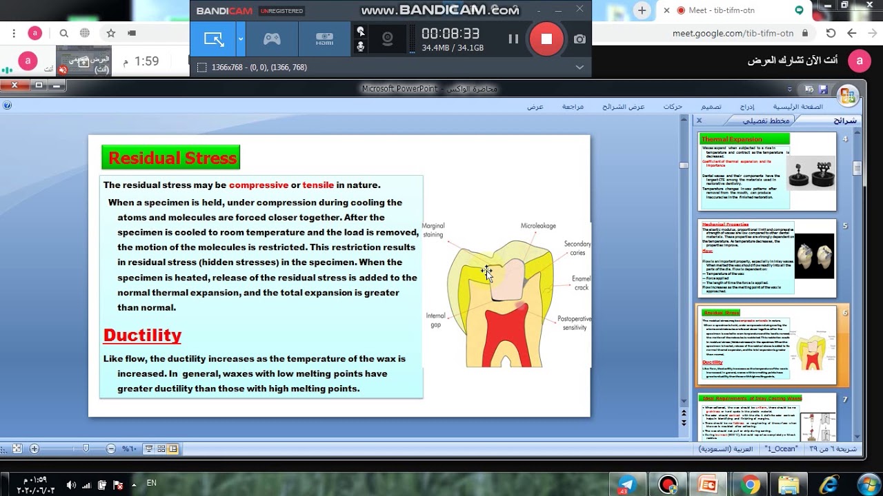Click the Chrome zoom magnifier icon
This screenshot has height=496, width=883.
point(63,33)
